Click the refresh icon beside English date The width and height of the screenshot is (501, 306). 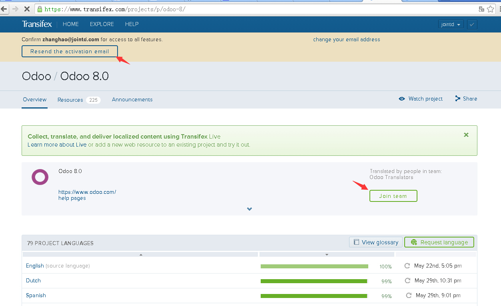[407, 266]
